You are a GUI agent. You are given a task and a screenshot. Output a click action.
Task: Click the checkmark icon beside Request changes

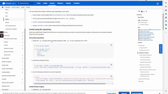pyautogui.click(x=139, y=25)
